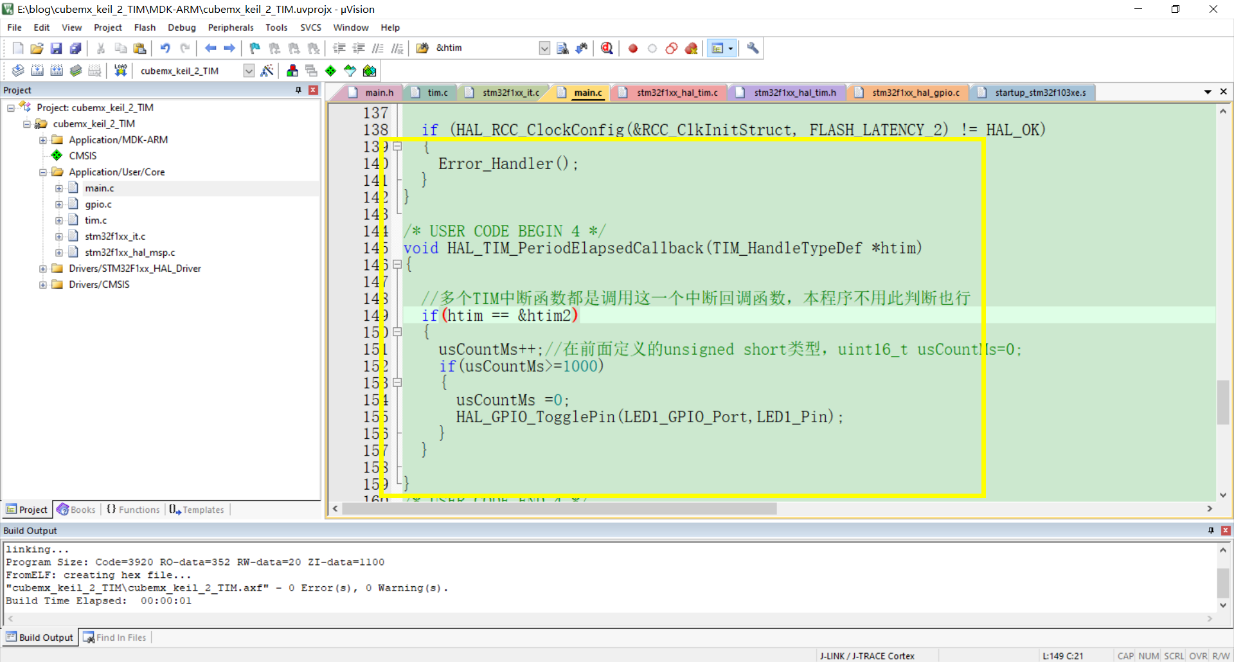The width and height of the screenshot is (1234, 662).
Task: Open the SVCS menu
Action: [x=310, y=28]
